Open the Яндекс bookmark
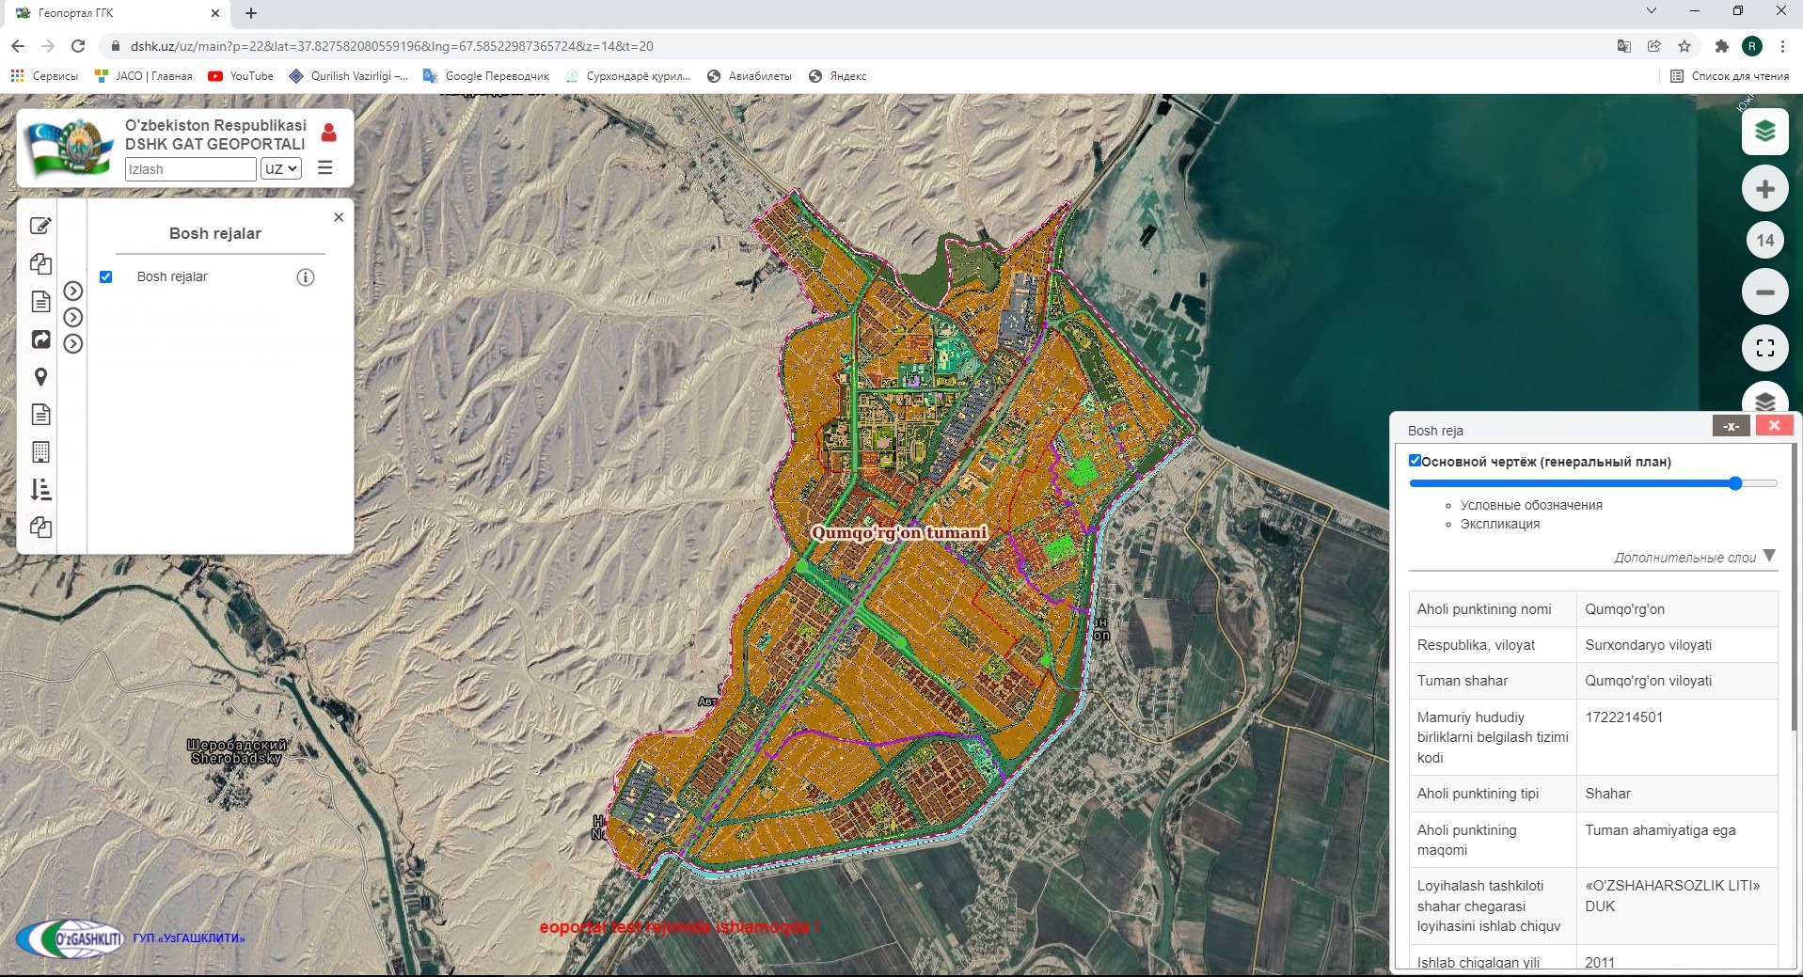 coord(838,76)
